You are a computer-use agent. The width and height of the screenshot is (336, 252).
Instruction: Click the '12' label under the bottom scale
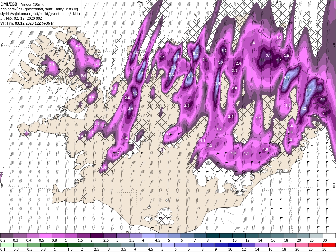click(x=244, y=250)
